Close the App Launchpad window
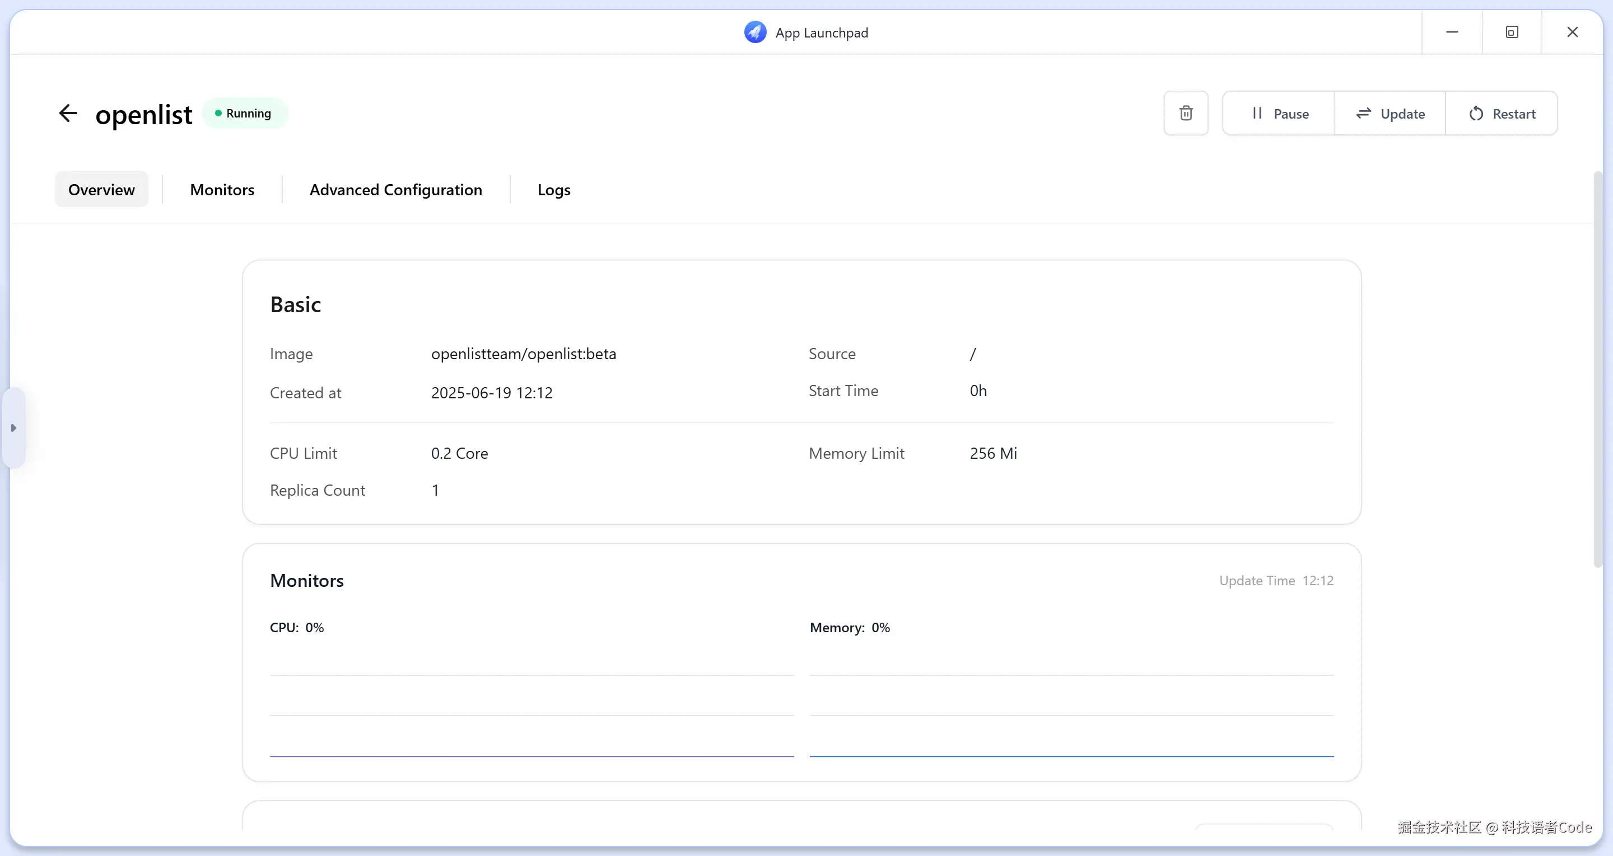 point(1572,32)
